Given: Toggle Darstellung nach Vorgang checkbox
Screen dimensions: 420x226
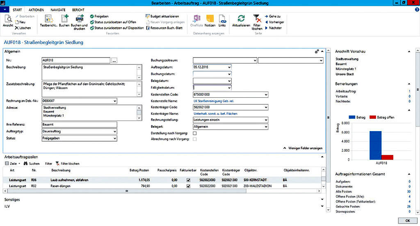Looking at the screenshot, I should pyautogui.click(x=195, y=134).
